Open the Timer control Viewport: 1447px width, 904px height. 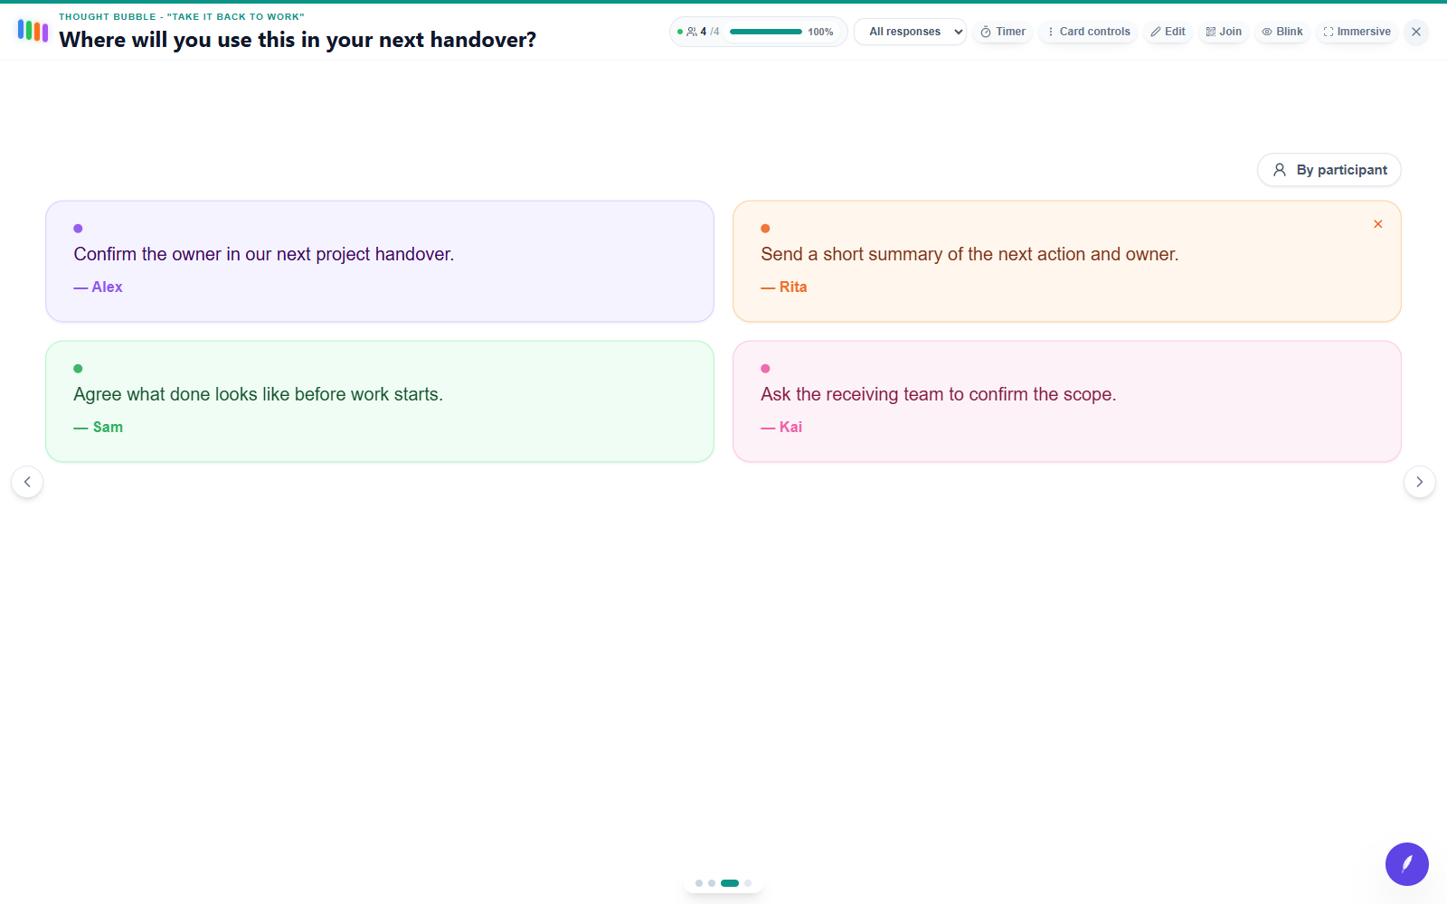point(1003,32)
